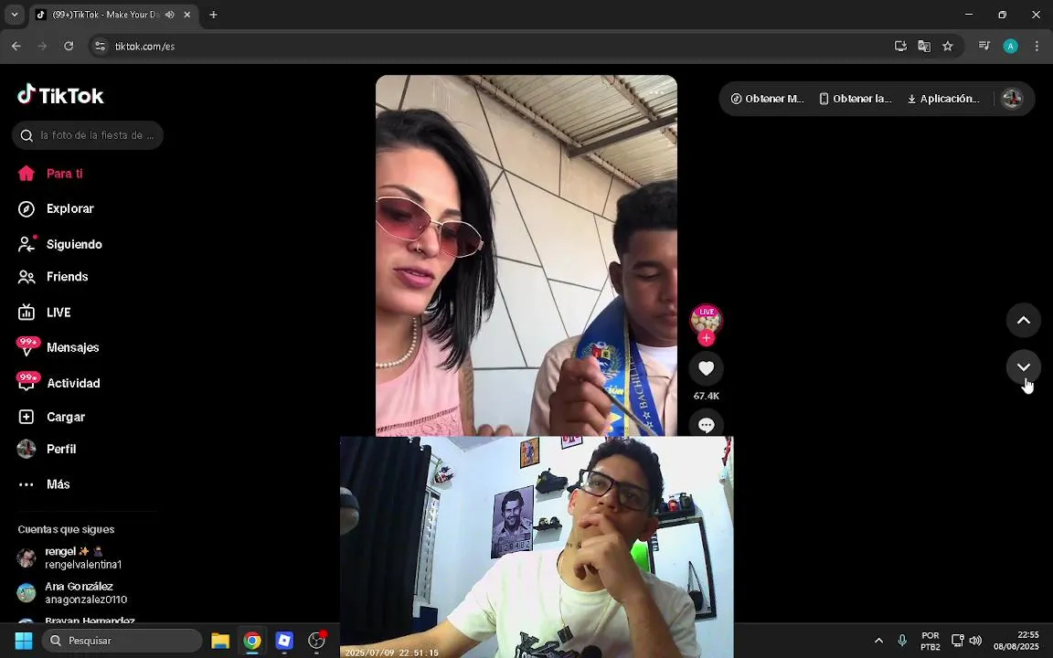Click the address bar tiktok.com/es

144,47
